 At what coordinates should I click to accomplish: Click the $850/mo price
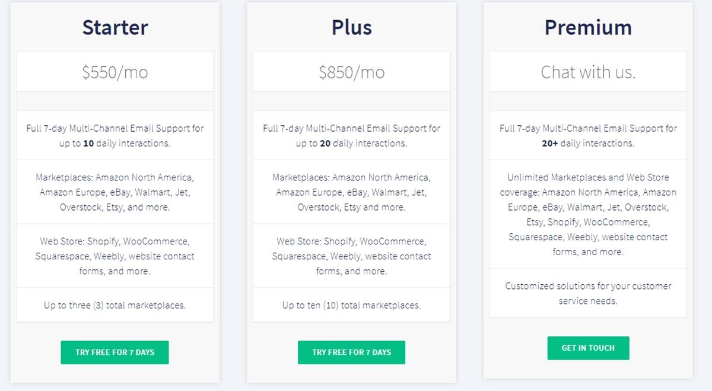point(352,72)
